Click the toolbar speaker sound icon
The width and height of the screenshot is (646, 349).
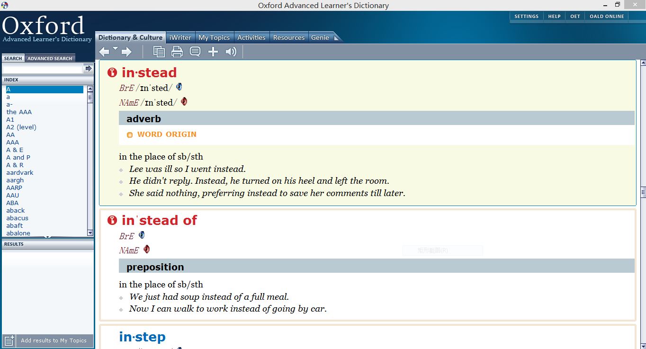pyautogui.click(x=231, y=52)
